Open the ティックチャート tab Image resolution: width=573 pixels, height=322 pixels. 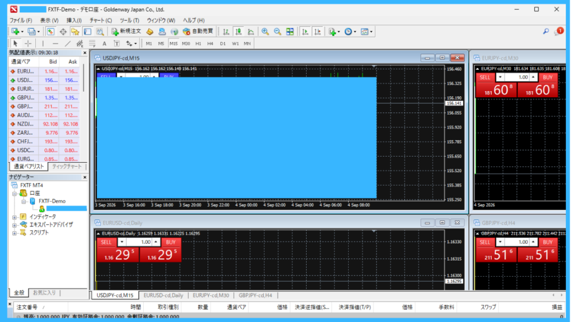click(x=67, y=167)
